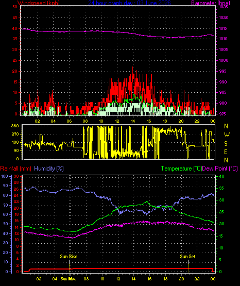Image resolution: width=240 pixels, height=286 pixels.
Task: Click the Sun Rise marker label
Action: [68, 257]
